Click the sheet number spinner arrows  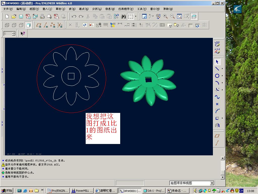tap(14, 34)
